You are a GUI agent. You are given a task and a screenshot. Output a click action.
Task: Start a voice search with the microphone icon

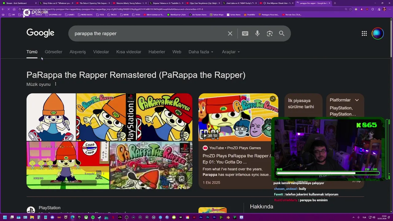257,33
